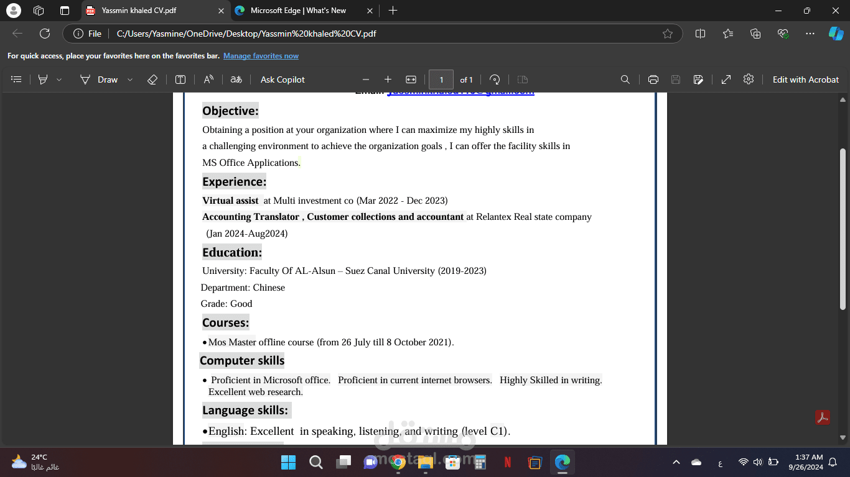Start Read aloud for the PDF
The height and width of the screenshot is (477, 850).
[x=208, y=79]
